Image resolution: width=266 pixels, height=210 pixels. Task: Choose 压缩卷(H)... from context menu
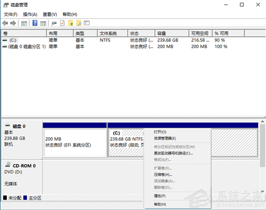tap(163, 174)
